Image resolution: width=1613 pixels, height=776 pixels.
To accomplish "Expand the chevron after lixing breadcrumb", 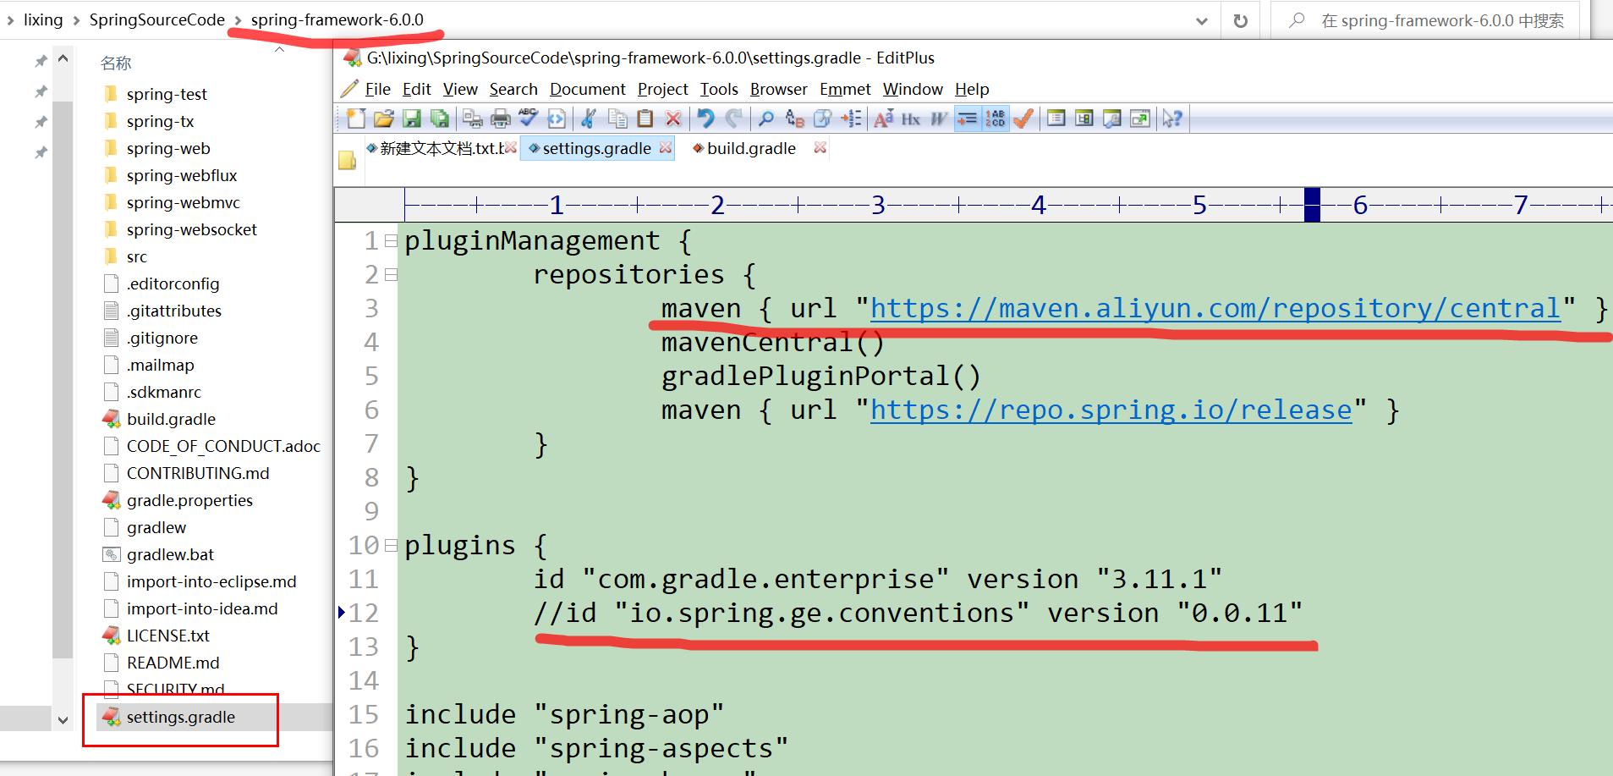I will (76, 20).
